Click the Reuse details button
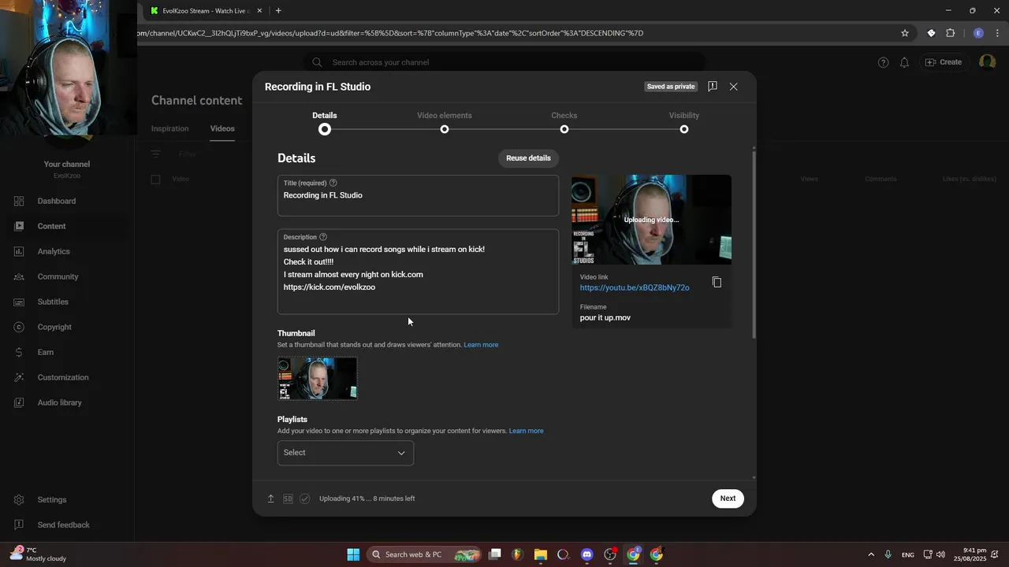 pyautogui.click(x=528, y=158)
